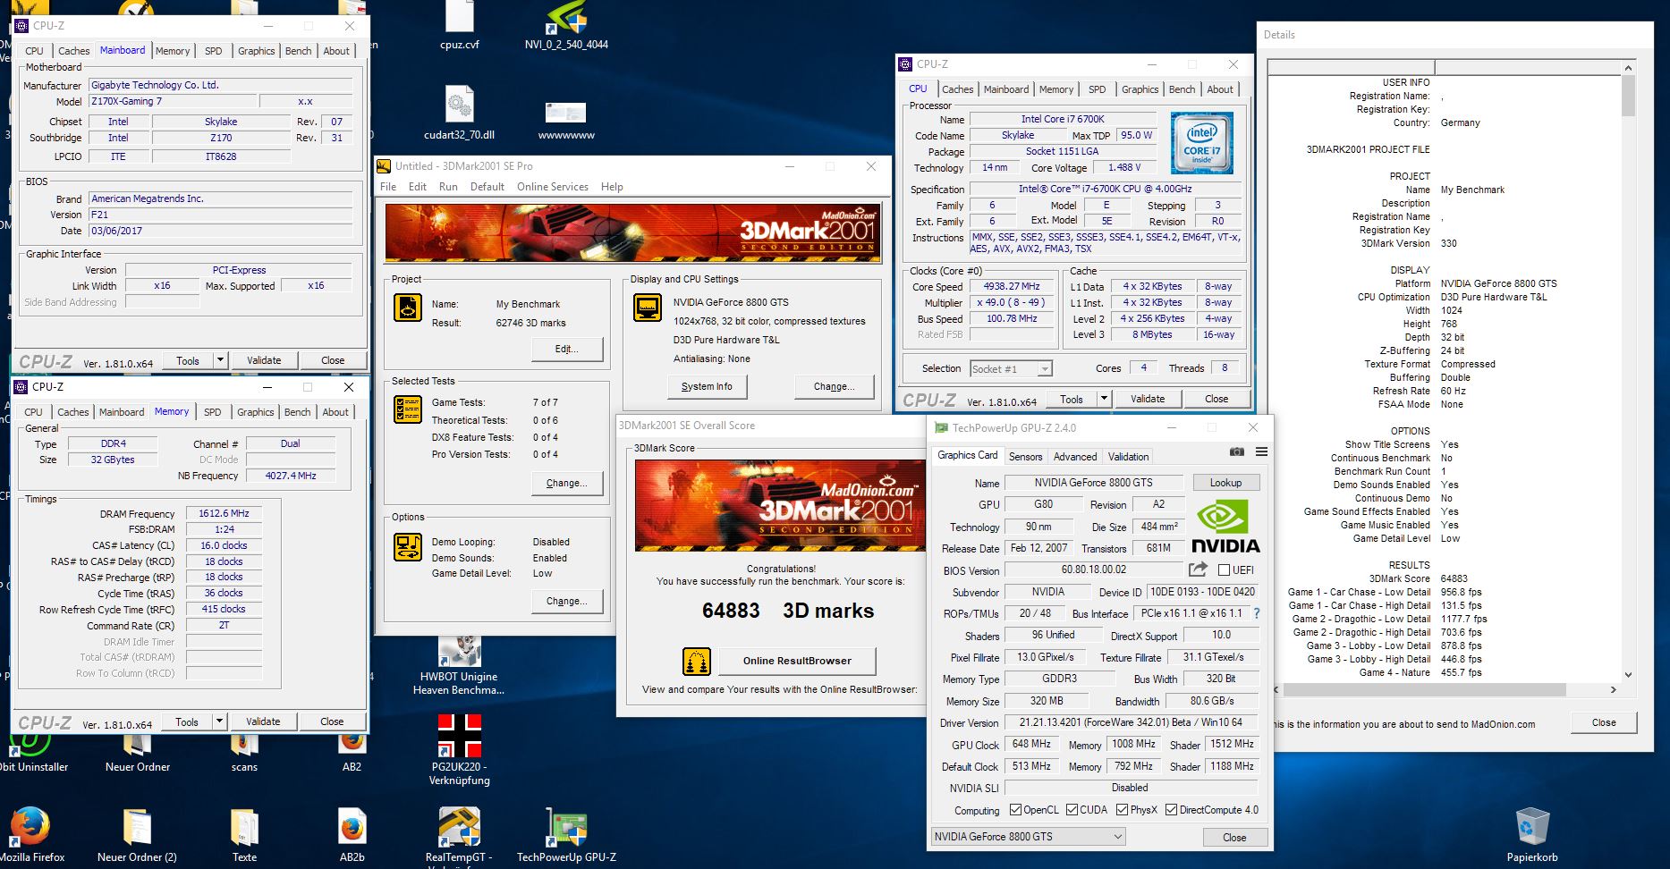1670x869 pixels.
Task: Click the Selected Tests checklist icon
Action: pos(408,409)
